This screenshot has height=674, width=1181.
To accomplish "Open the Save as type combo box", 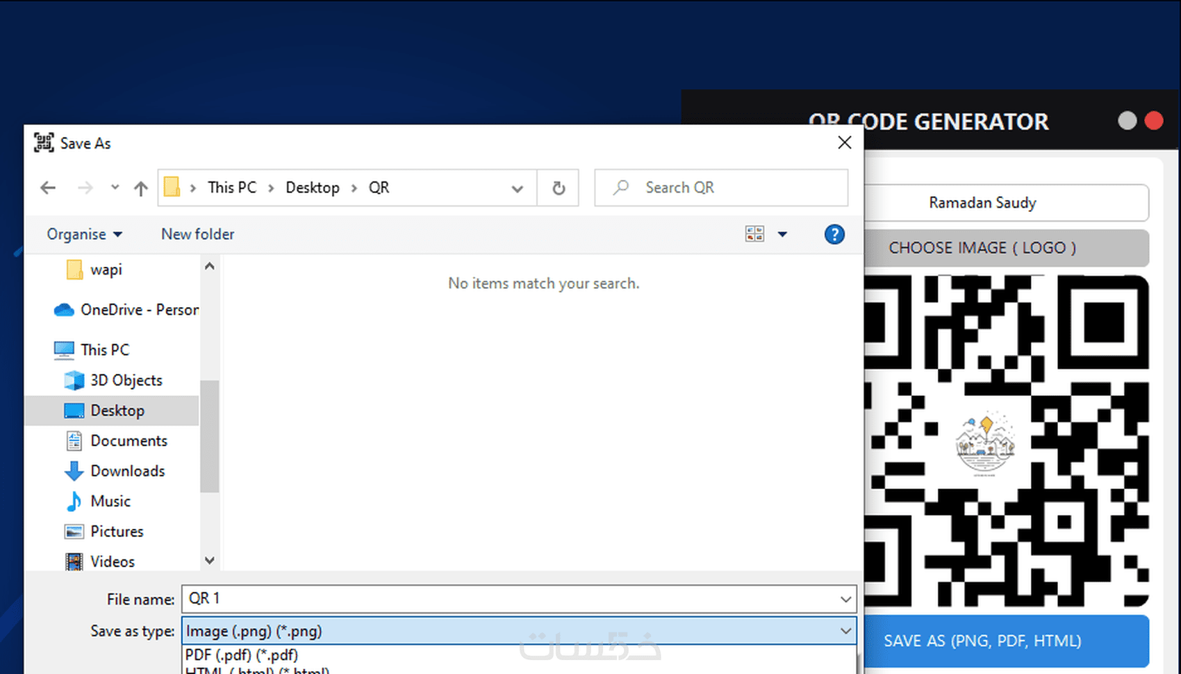I will click(x=519, y=631).
